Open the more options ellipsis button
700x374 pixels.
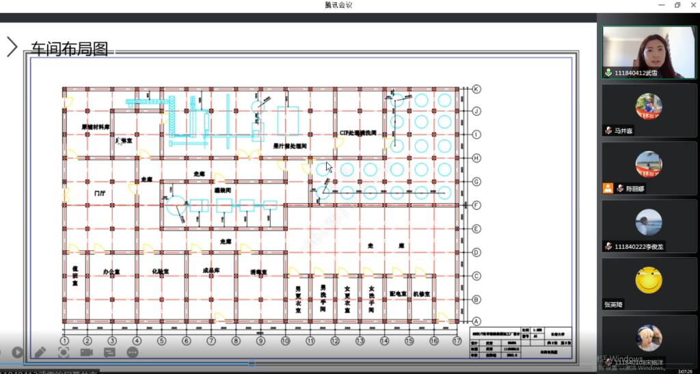pos(133,352)
